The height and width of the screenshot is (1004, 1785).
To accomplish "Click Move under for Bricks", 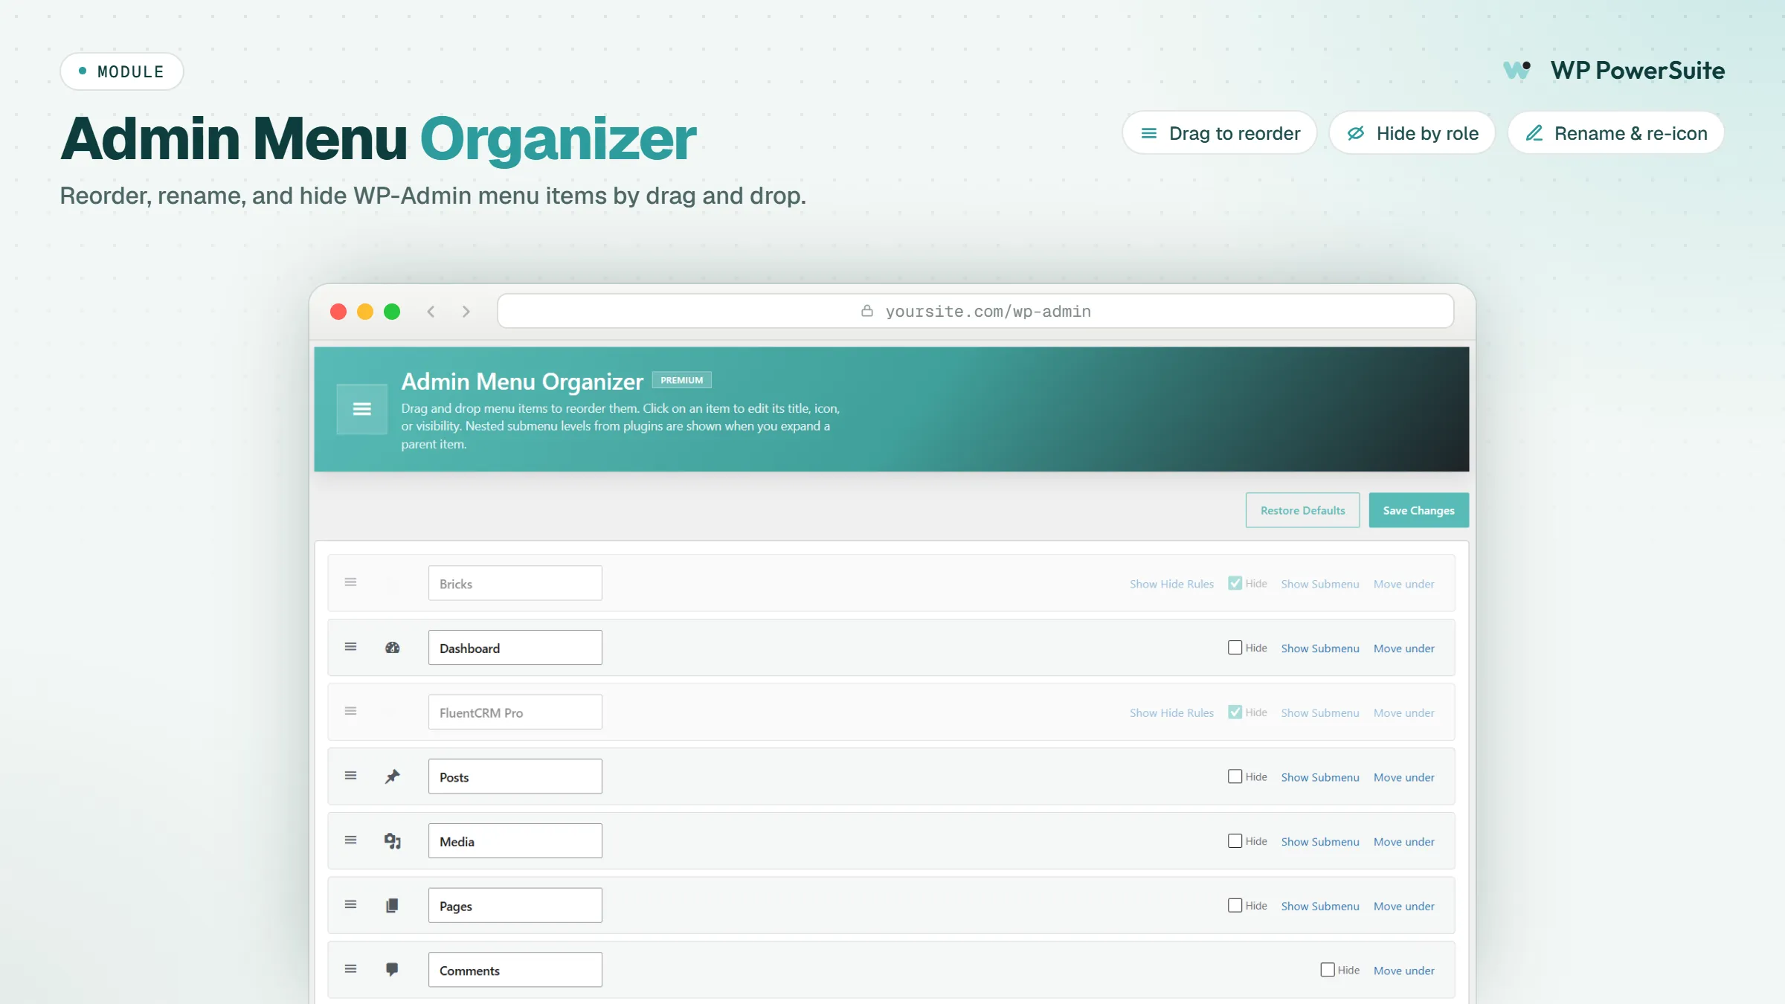I will click(x=1404, y=585).
